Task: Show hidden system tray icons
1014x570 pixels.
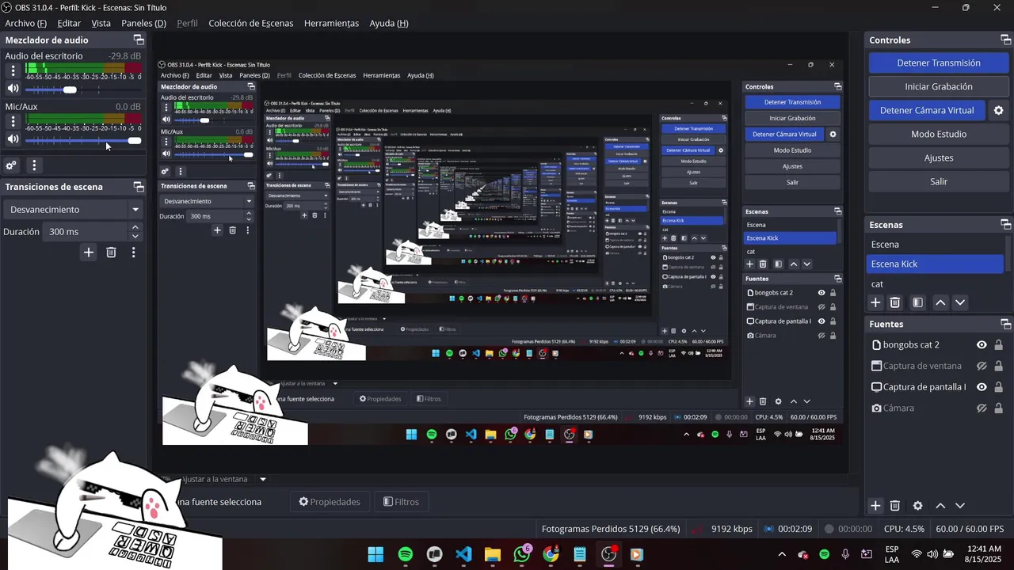Action: point(782,554)
